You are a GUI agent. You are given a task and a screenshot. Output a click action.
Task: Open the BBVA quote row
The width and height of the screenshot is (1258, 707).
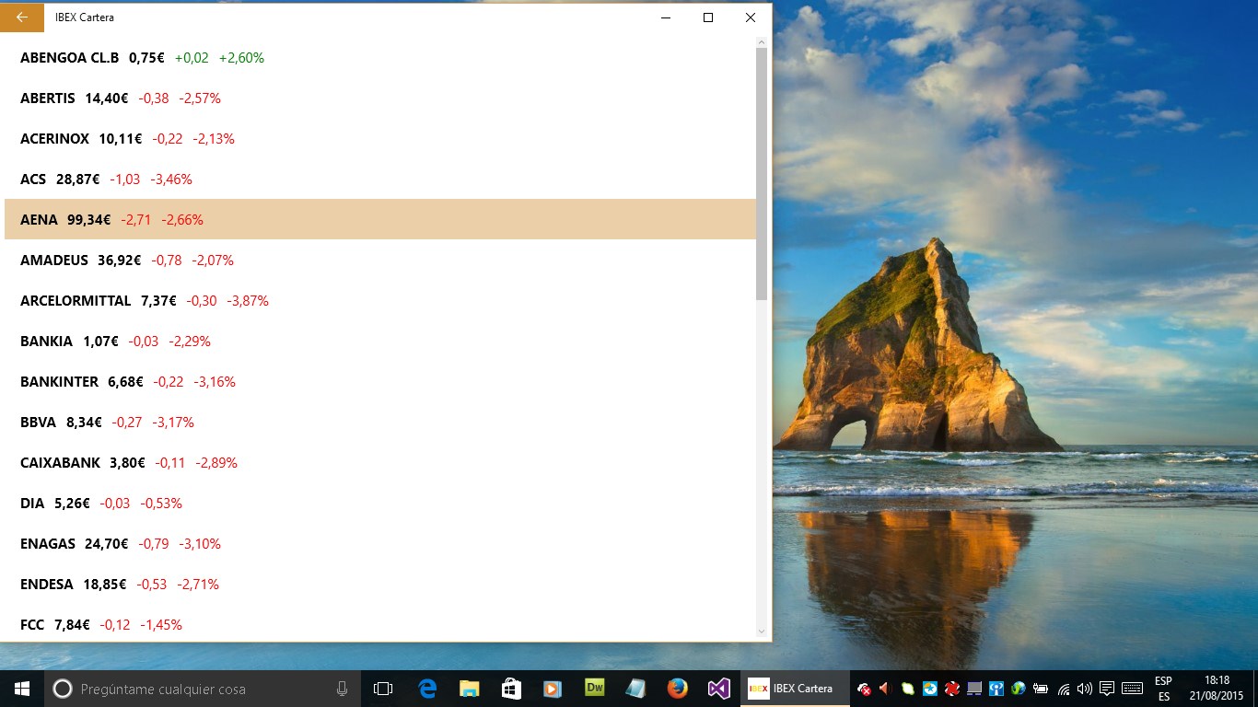[380, 422]
